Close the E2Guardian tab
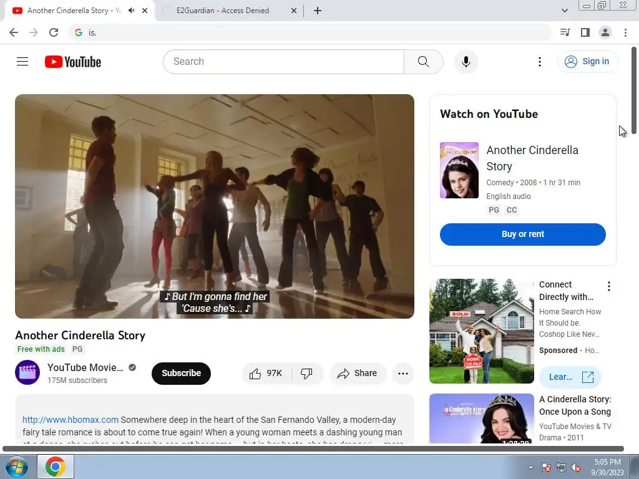 [294, 11]
